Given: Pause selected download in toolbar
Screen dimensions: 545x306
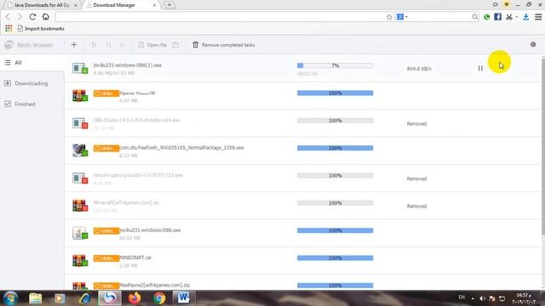Looking at the screenshot, I should coord(108,45).
